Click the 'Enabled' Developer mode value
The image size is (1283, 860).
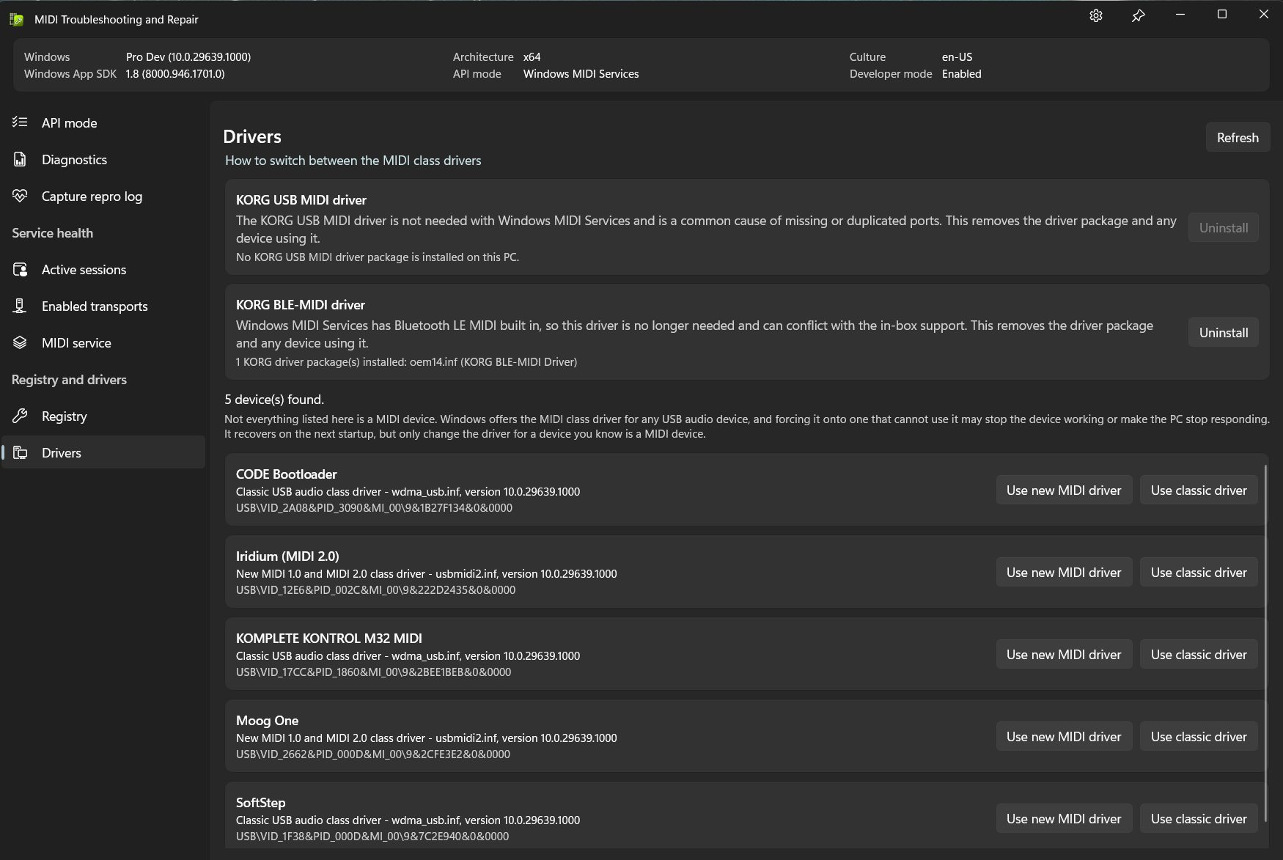pyautogui.click(x=961, y=74)
